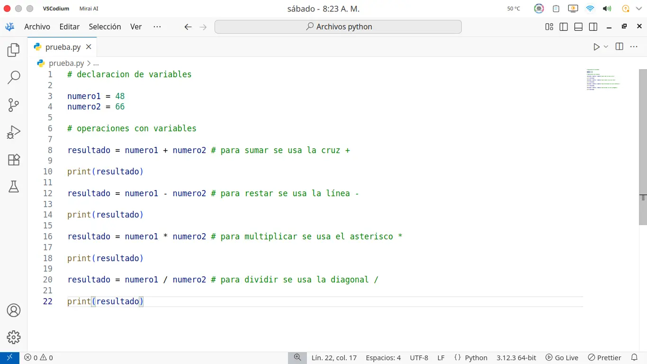Click the text numero1 = 48

(96, 96)
